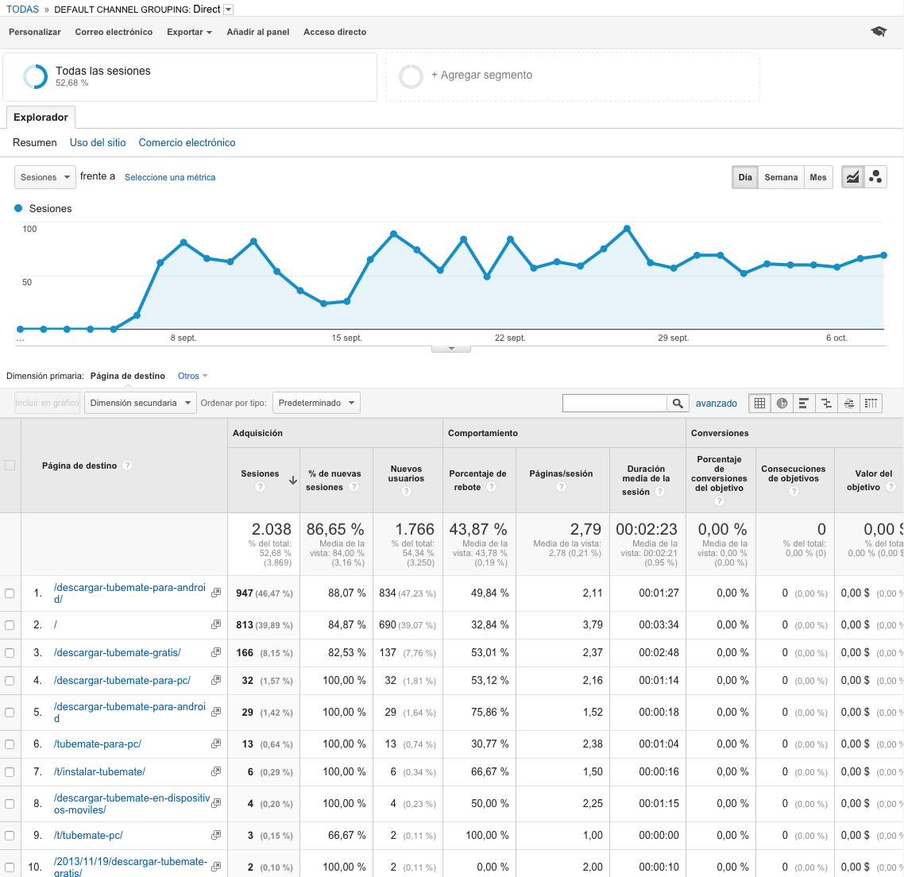Switch to Uso del sitio sub-tab

pyautogui.click(x=98, y=142)
